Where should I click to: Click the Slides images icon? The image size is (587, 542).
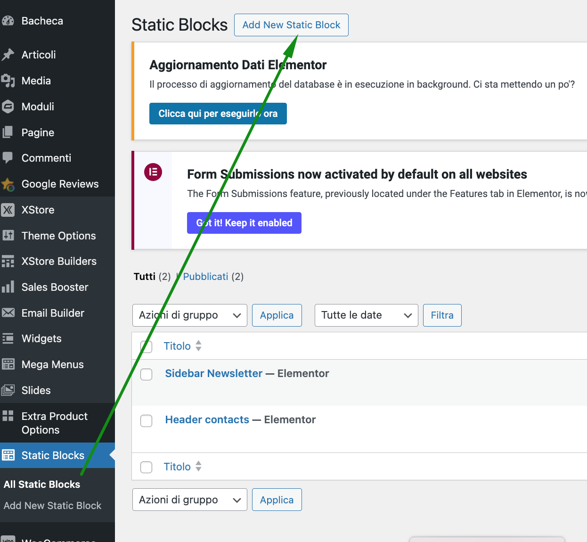coord(8,390)
